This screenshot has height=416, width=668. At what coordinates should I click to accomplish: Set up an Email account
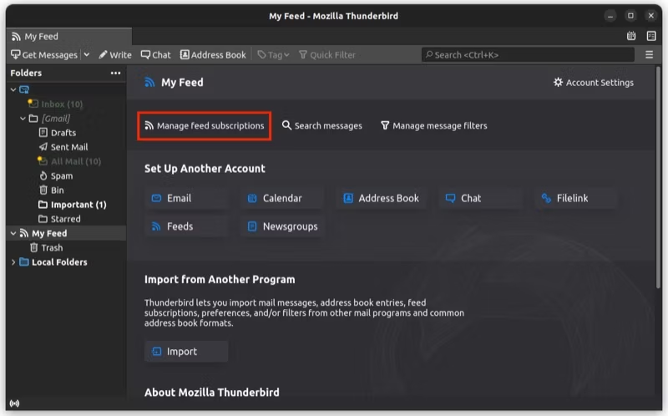(x=185, y=198)
